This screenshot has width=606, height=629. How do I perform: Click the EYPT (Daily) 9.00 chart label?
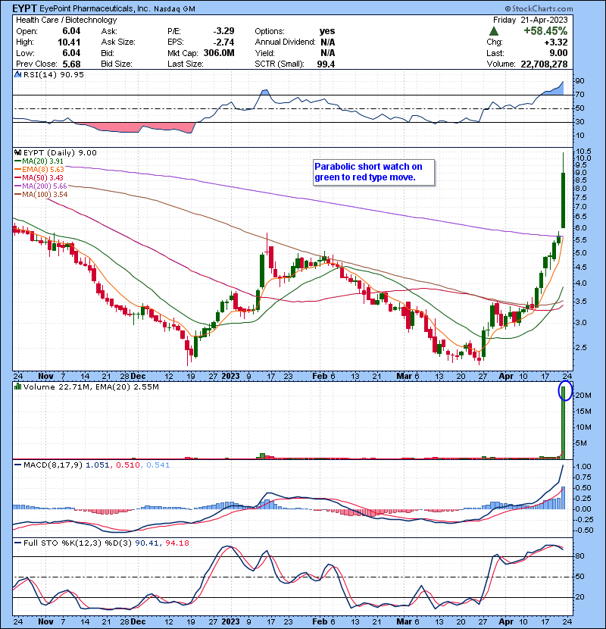click(x=60, y=152)
